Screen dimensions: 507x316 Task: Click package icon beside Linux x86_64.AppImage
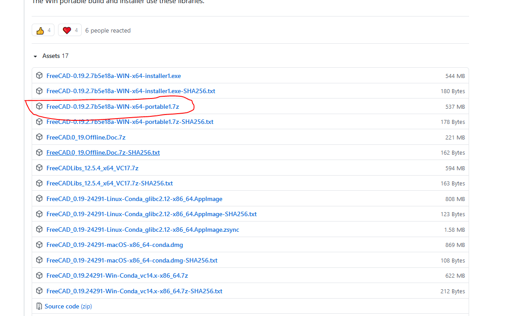click(39, 198)
